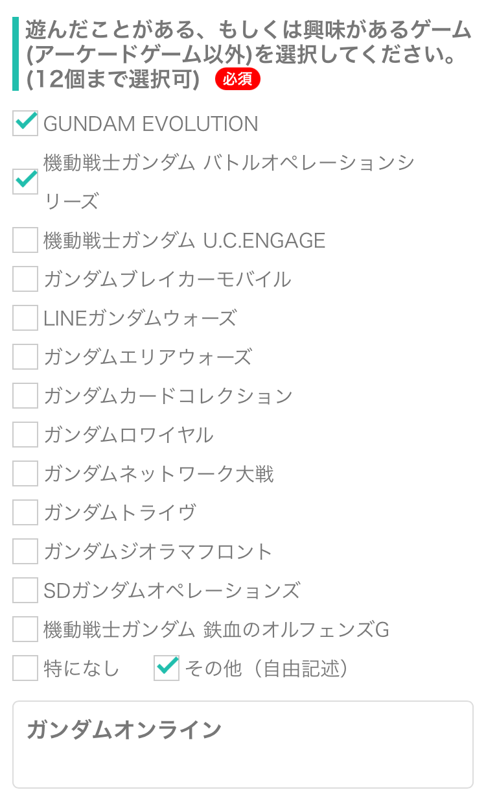Enable the ガンダムエリアウォーズ option
486x801 pixels.
click(25, 357)
